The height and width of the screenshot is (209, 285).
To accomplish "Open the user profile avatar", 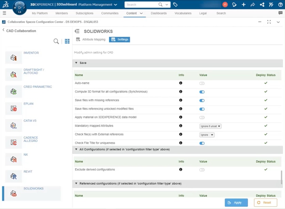I will [225, 4].
